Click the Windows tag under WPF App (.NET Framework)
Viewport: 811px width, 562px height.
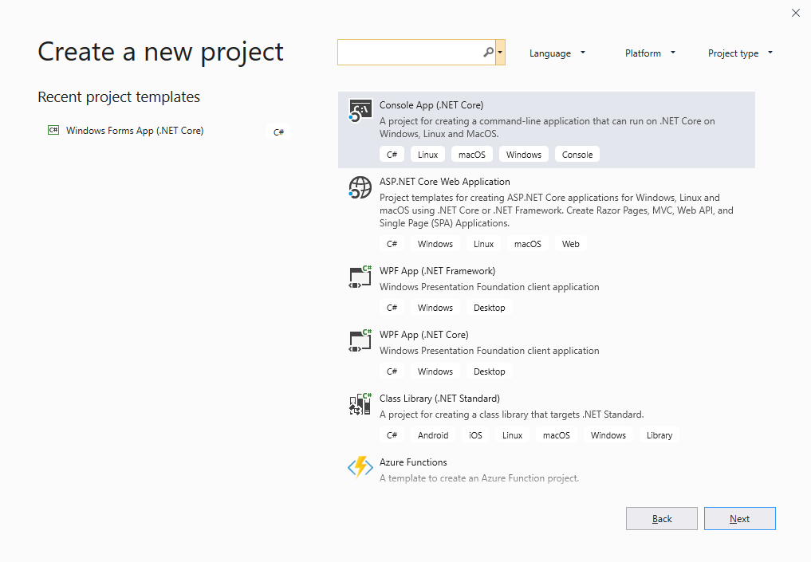click(x=435, y=308)
